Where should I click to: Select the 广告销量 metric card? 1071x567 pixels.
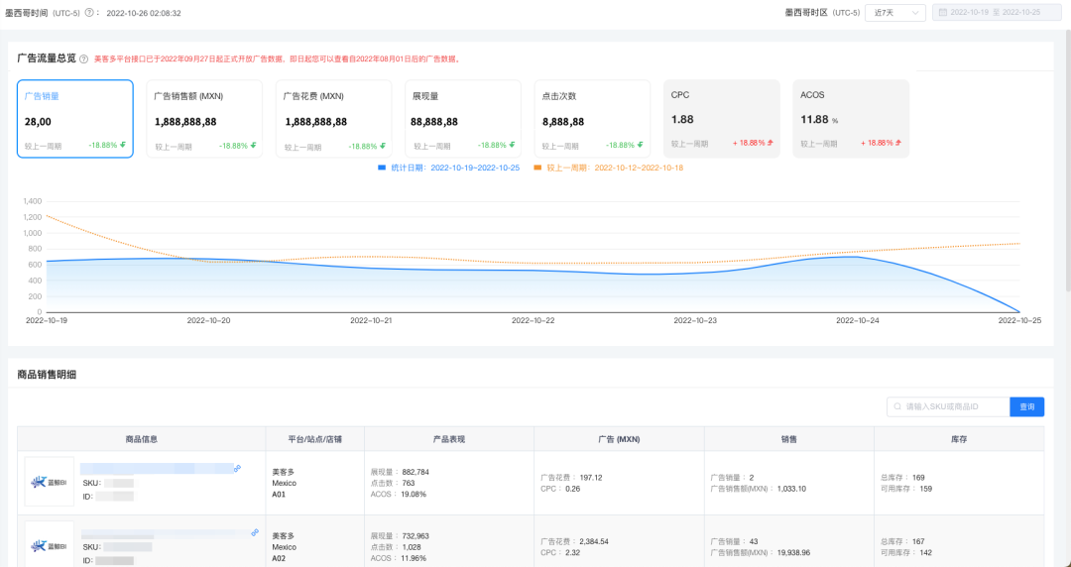(x=75, y=119)
